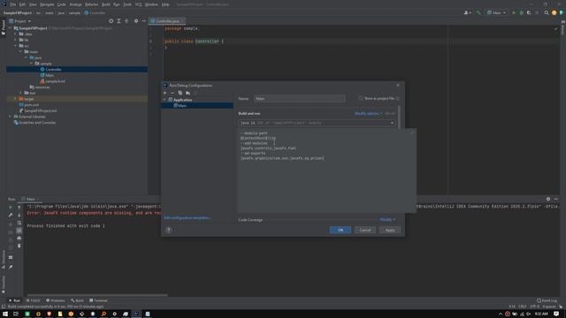
Task: Open the Refactor menu
Action: pyautogui.click(x=91, y=4)
